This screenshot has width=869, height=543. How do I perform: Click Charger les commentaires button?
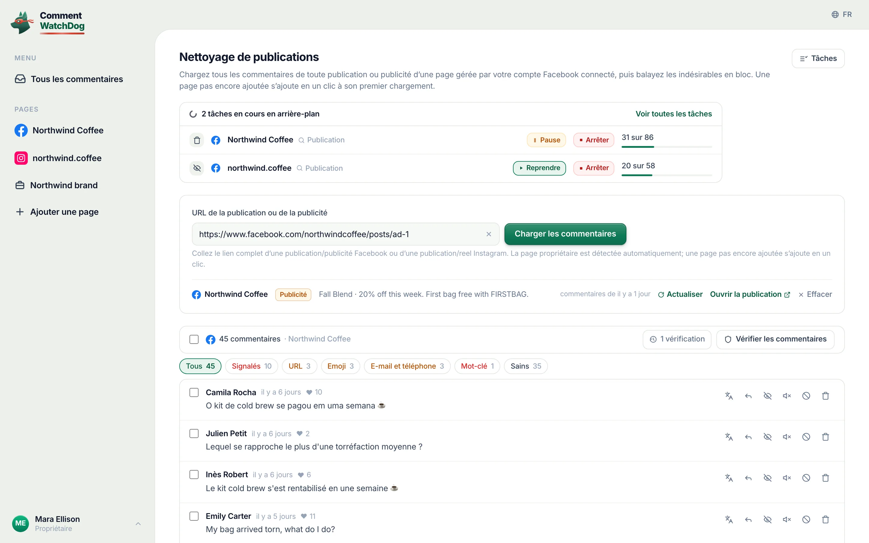(565, 234)
